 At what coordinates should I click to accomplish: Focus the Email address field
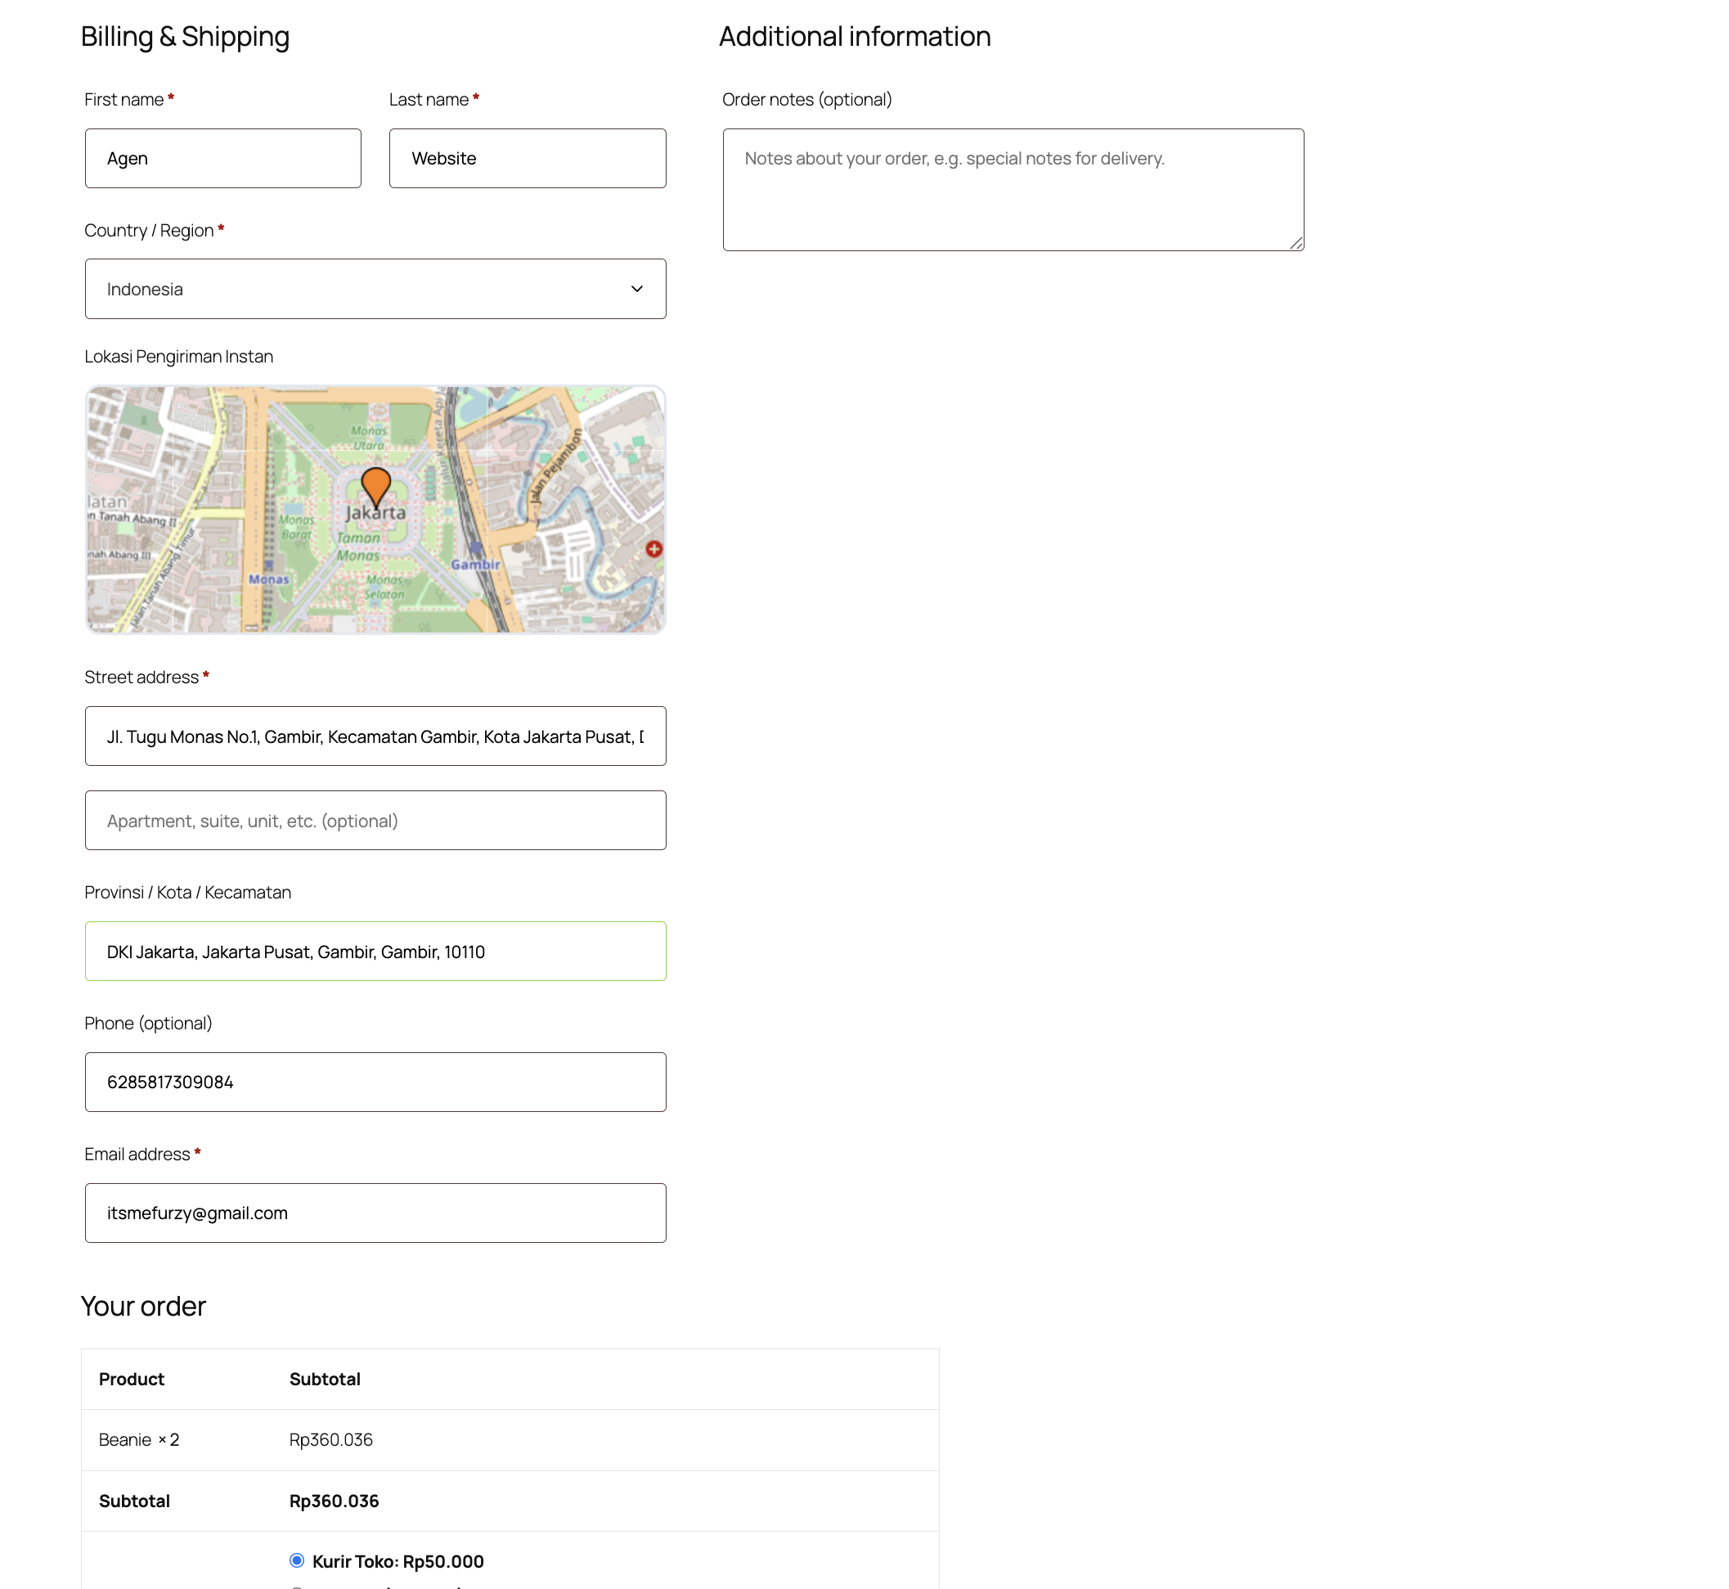click(x=375, y=1213)
